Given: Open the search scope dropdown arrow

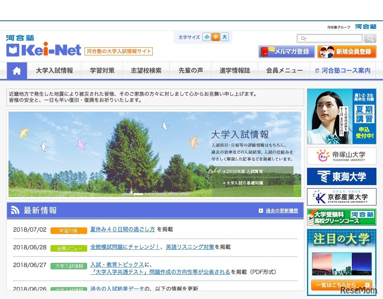Looking at the screenshot, I should pyautogui.click(x=306, y=38).
